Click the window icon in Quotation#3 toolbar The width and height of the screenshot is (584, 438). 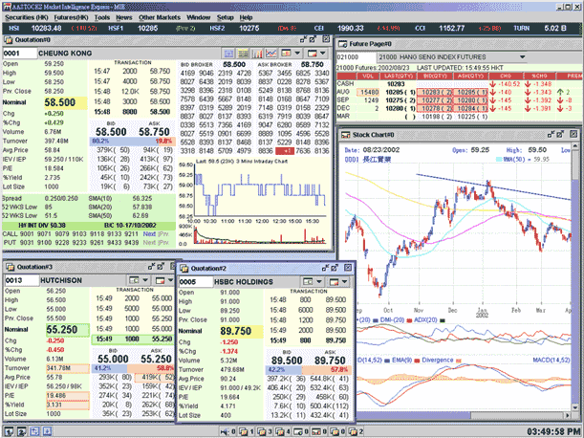161,280
